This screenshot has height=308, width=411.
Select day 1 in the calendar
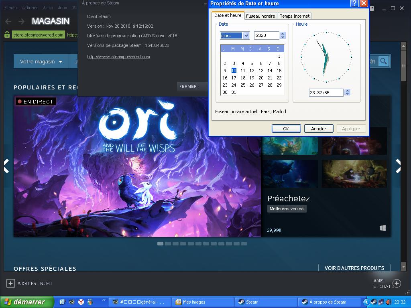coord(279,56)
